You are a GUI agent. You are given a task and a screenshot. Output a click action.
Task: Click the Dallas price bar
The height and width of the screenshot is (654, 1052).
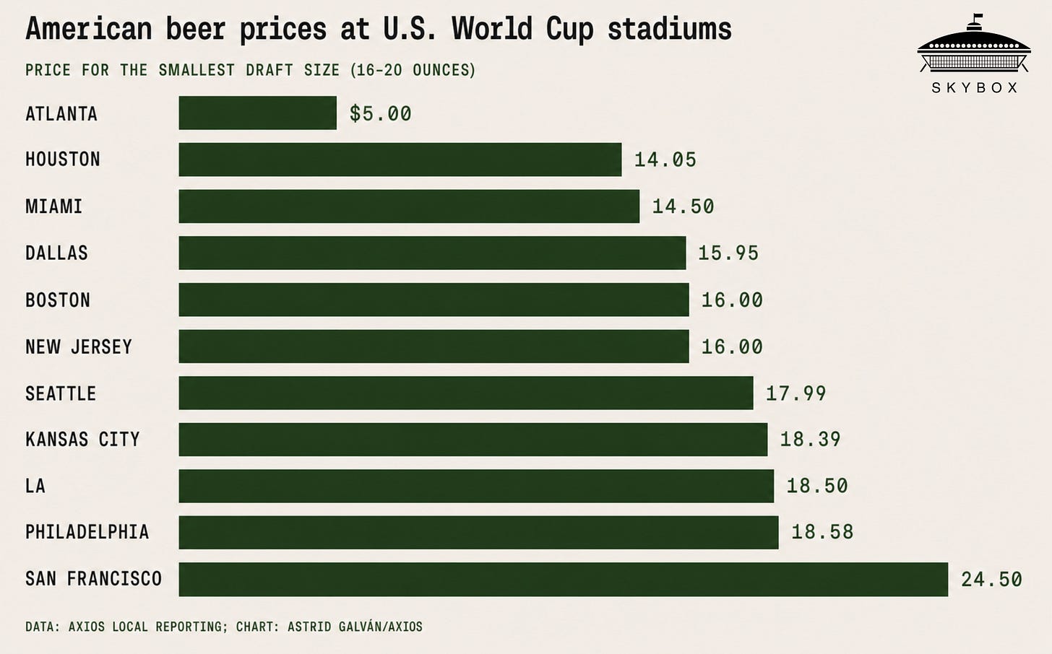432,253
